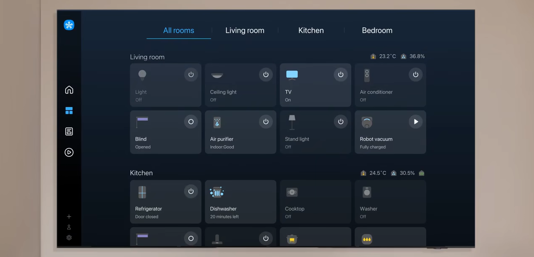This screenshot has height=257, width=534.
Task: Switch to the Living room tab
Action: pyautogui.click(x=245, y=30)
